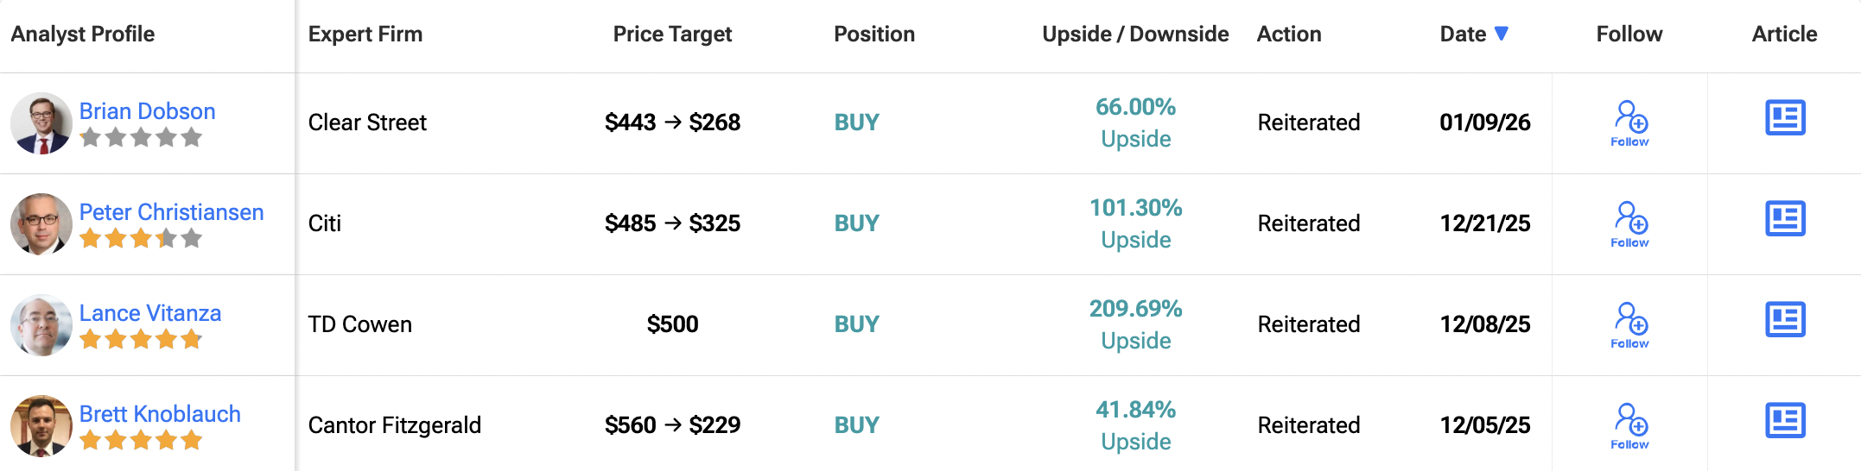Click Peter Christiansen's profile photo
Screen dimensions: 1861x471
(x=41, y=224)
